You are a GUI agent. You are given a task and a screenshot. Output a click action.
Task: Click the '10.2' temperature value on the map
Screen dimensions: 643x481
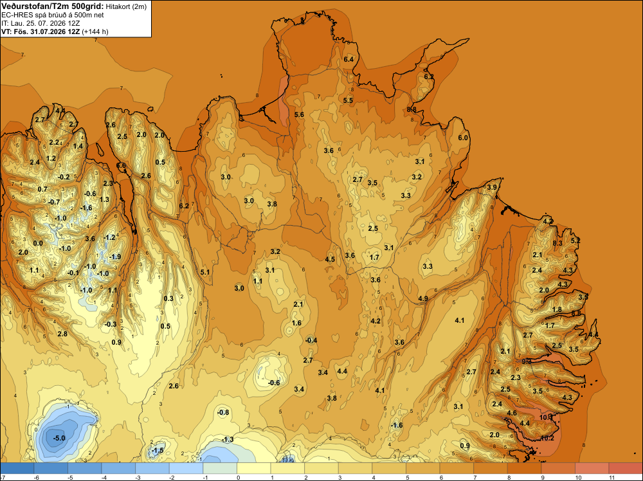click(x=547, y=438)
